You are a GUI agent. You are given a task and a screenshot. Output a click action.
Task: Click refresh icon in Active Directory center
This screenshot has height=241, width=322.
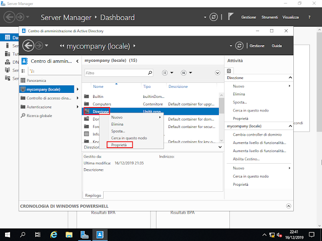click(x=239, y=46)
